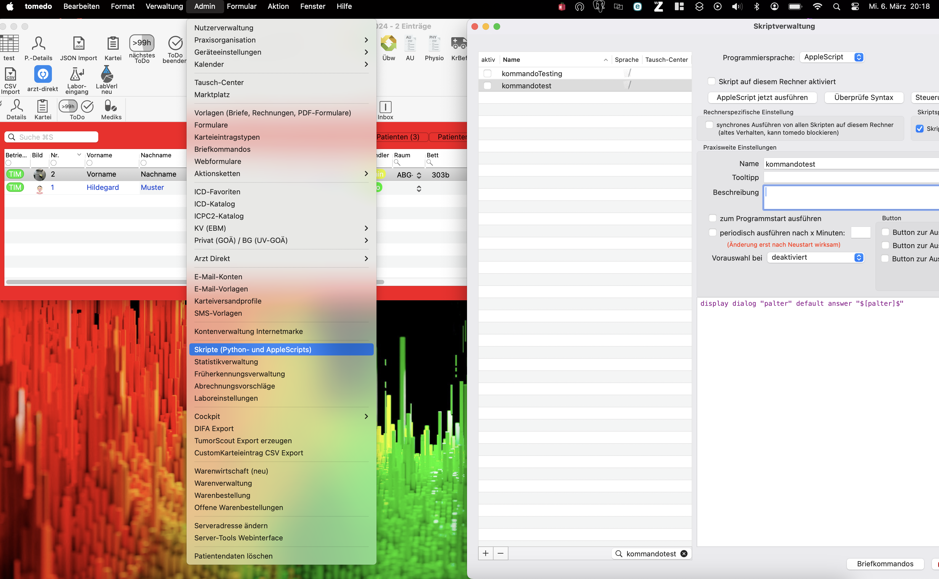Image resolution: width=939 pixels, height=579 pixels.
Task: Click the LabVerl neu icon
Action: click(107, 80)
